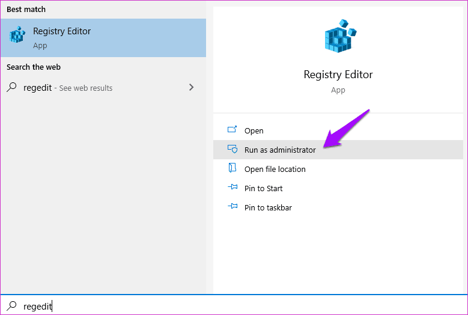Click the Registry Editor title in details pane

[338, 75]
